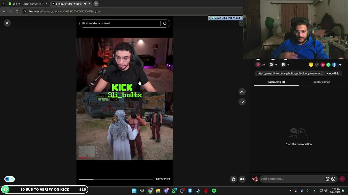
Task: Share the video to WhatsApp
Action: click(328, 65)
